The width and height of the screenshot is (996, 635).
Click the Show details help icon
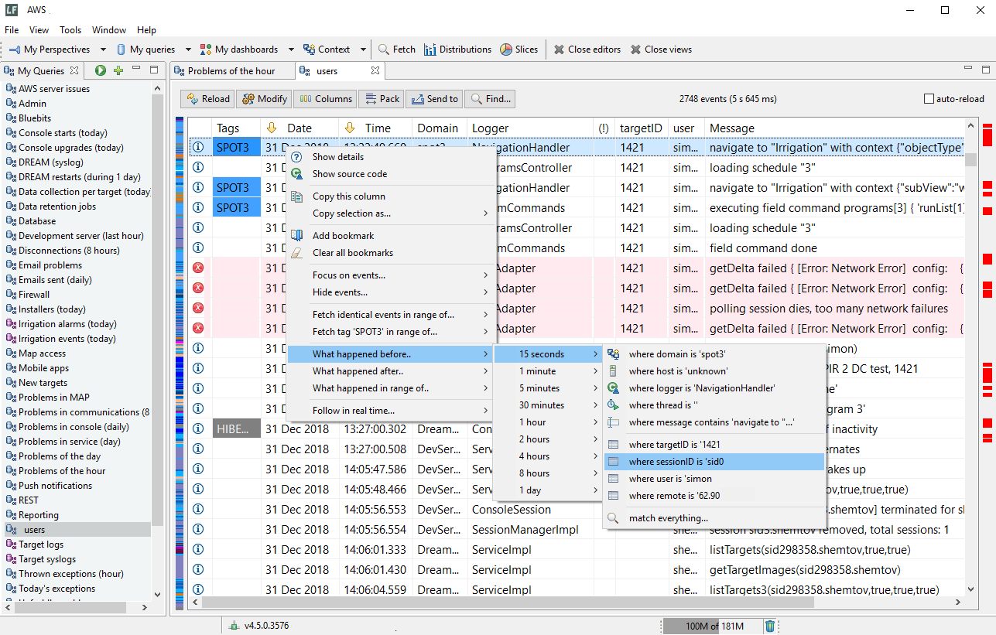297,157
